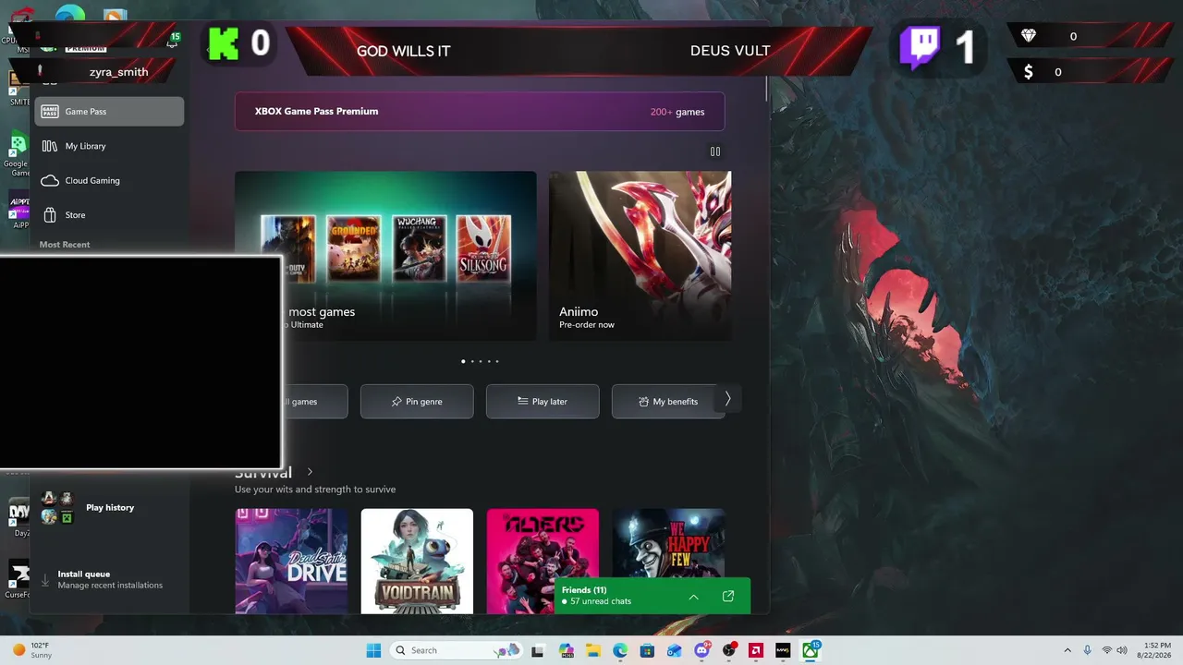Expand the Survival category via its chevron
This screenshot has width=1183, height=665.
click(310, 472)
